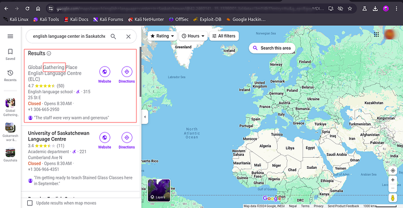Expand the Rating filter dropdown

coord(162,36)
